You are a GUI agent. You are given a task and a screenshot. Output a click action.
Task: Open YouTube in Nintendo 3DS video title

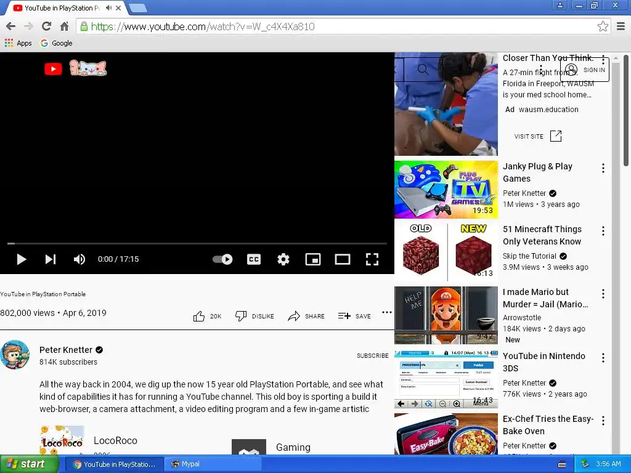[543, 362]
